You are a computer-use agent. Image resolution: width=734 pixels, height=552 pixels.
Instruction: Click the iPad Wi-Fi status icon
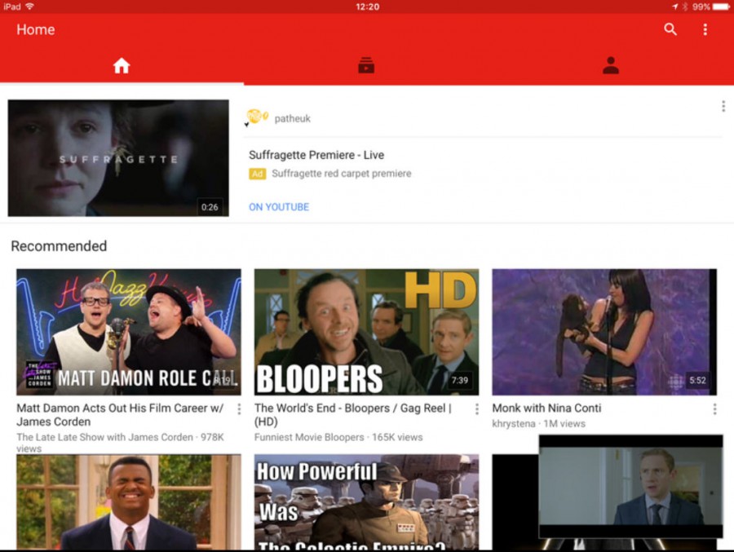pyautogui.click(x=32, y=6)
